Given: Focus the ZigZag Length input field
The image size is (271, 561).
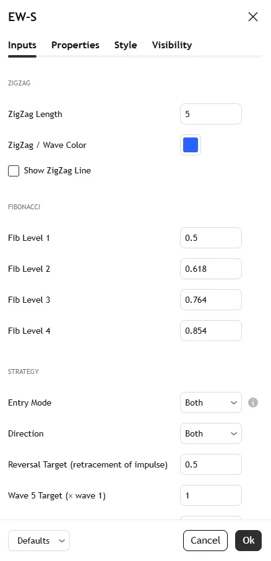Looking at the screenshot, I should 211,114.
